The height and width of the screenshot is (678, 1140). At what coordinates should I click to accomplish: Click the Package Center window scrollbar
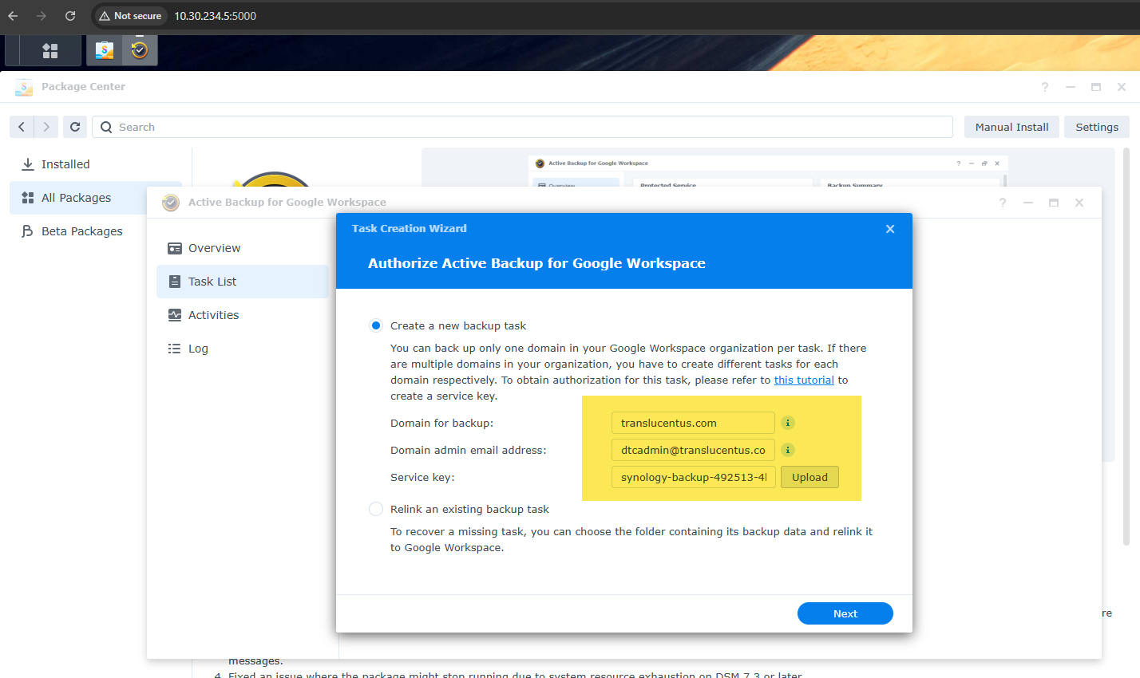1126,347
